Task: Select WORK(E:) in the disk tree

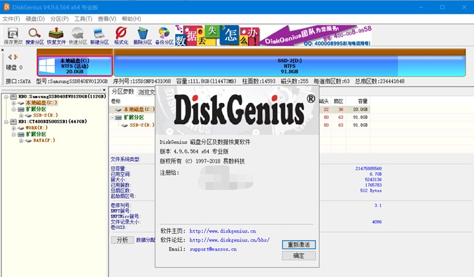Action: (36, 128)
